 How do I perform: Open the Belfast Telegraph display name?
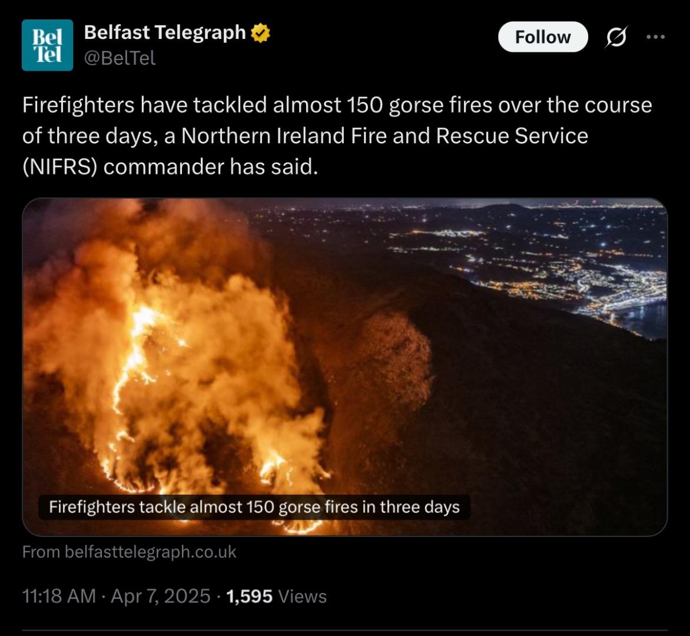coord(165,32)
